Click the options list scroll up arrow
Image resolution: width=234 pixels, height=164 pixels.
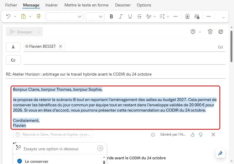pyautogui.click(x=104, y=157)
